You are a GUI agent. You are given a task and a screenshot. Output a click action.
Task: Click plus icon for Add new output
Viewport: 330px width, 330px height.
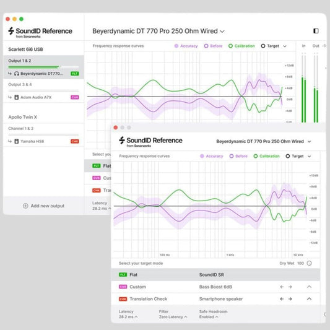(x=25, y=206)
